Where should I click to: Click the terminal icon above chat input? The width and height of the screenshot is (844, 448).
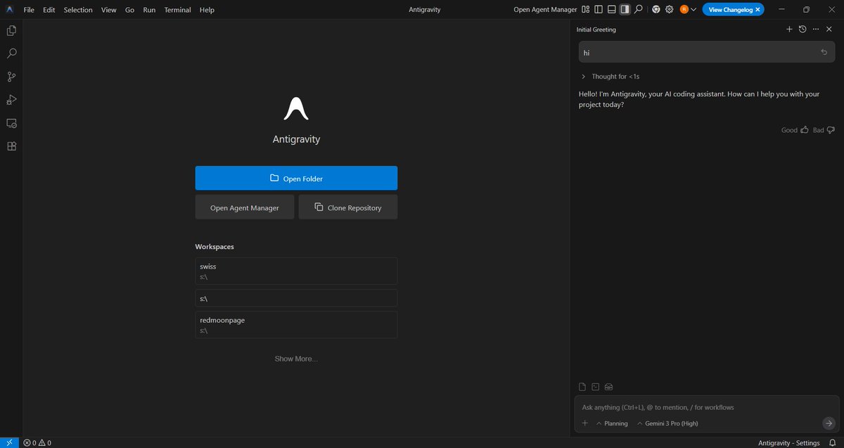click(x=596, y=387)
